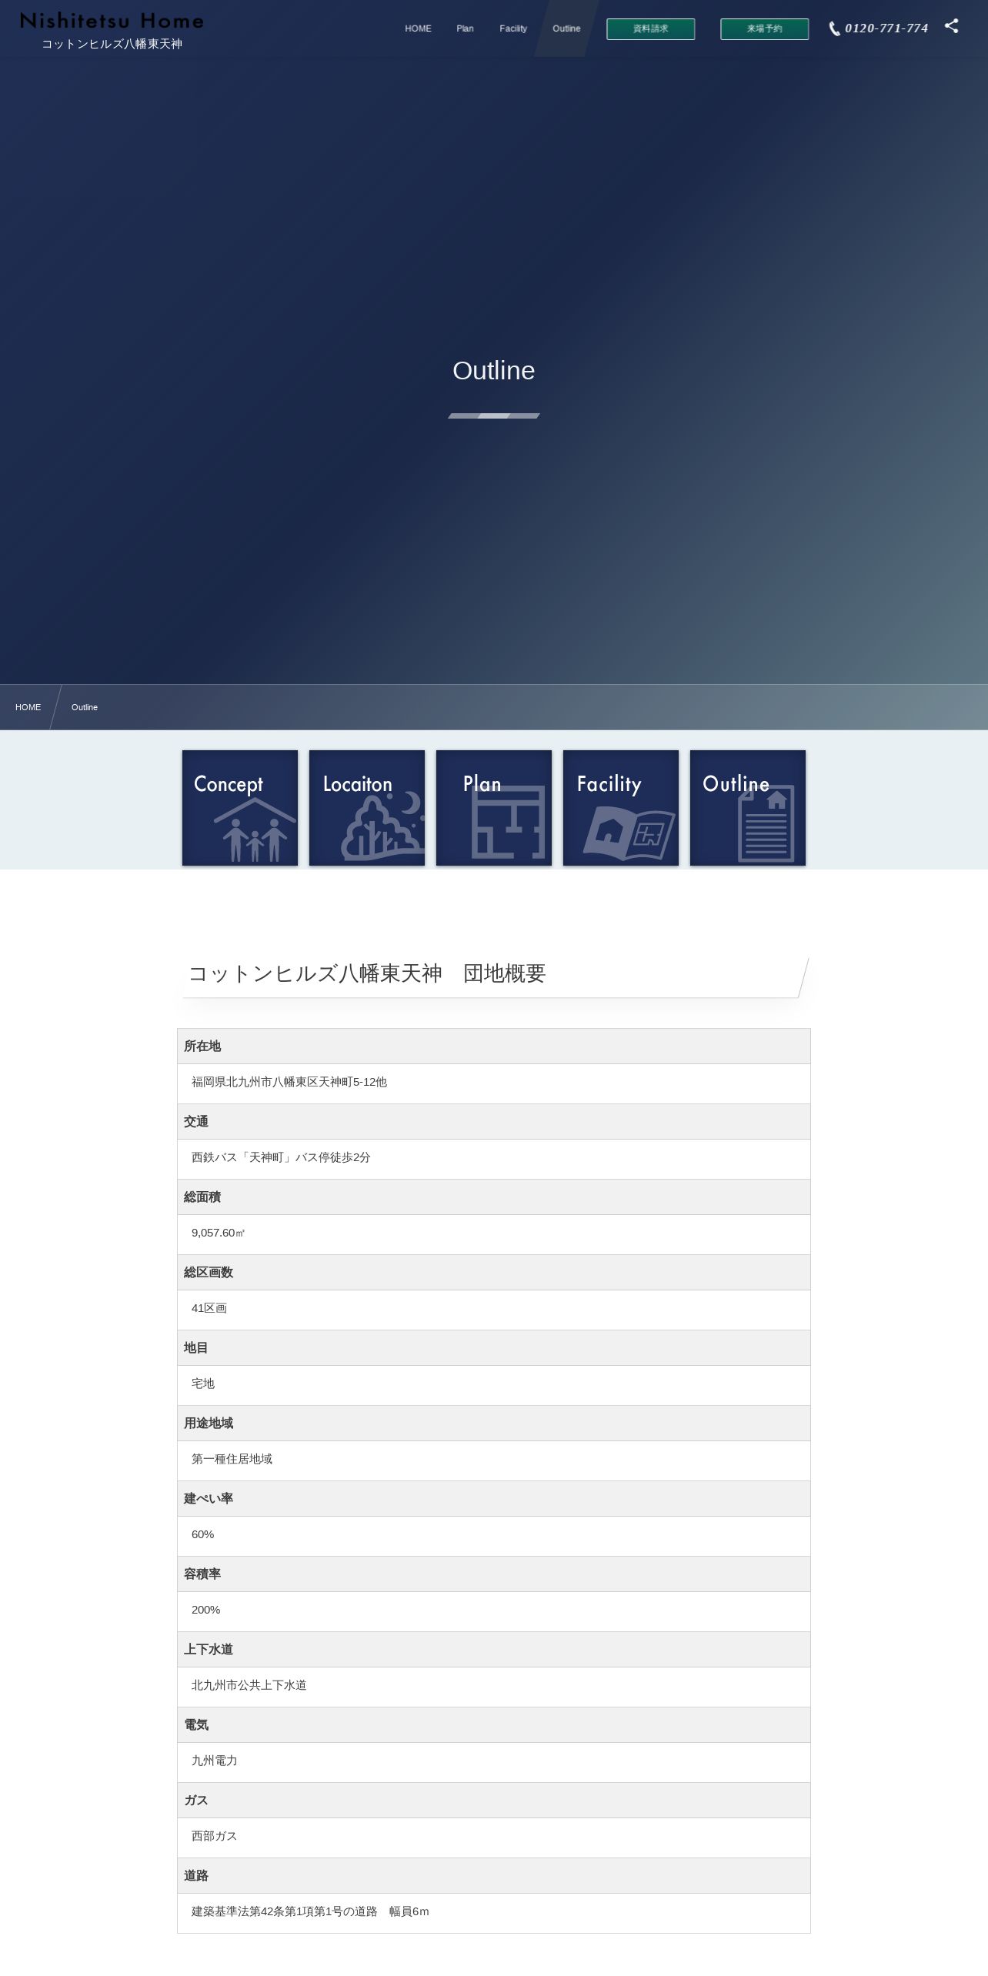Open the Outline tile with document icon

[x=748, y=808]
